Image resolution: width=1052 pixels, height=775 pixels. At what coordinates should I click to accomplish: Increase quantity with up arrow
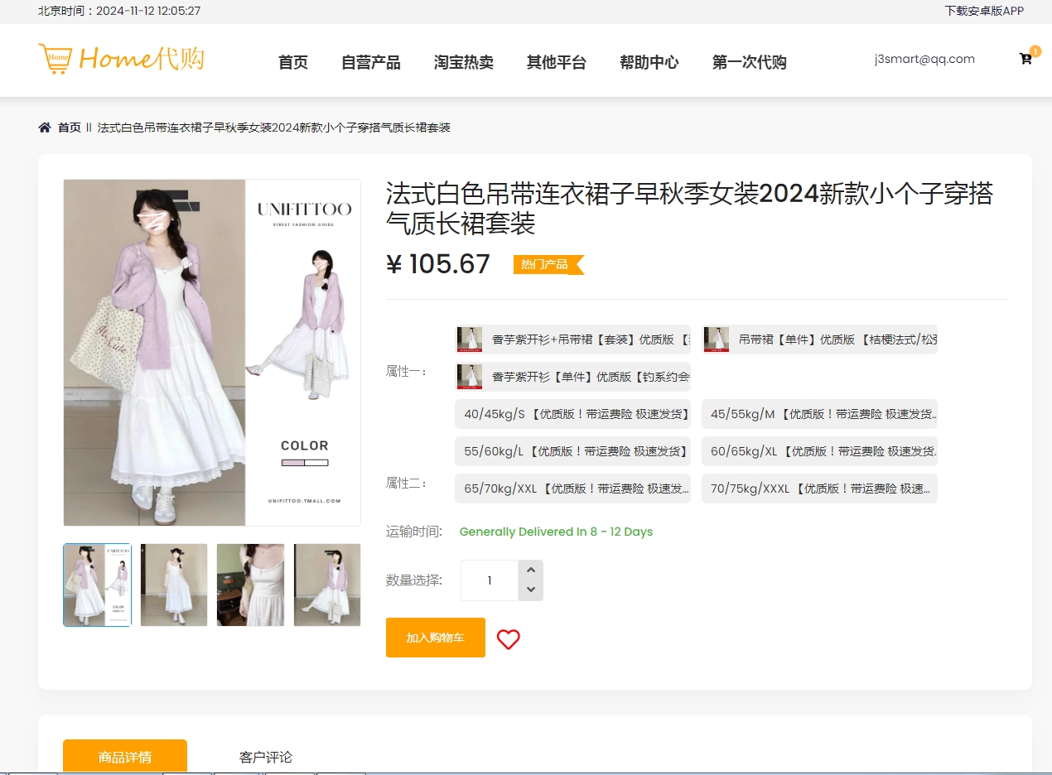(x=531, y=570)
